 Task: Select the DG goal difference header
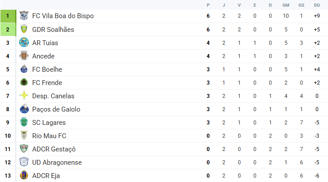317,5
